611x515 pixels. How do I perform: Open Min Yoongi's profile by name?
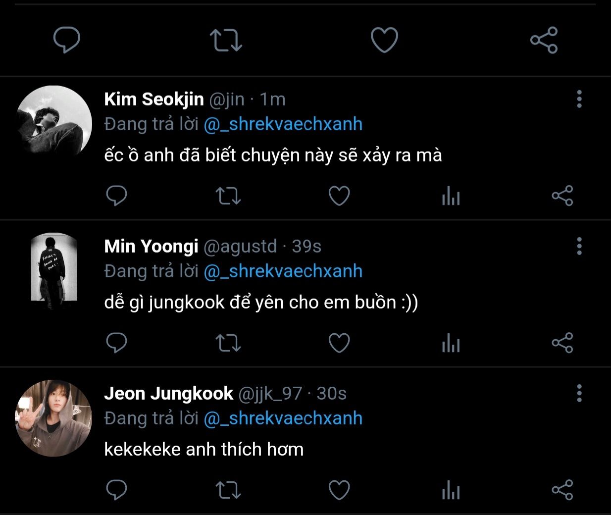click(x=151, y=246)
